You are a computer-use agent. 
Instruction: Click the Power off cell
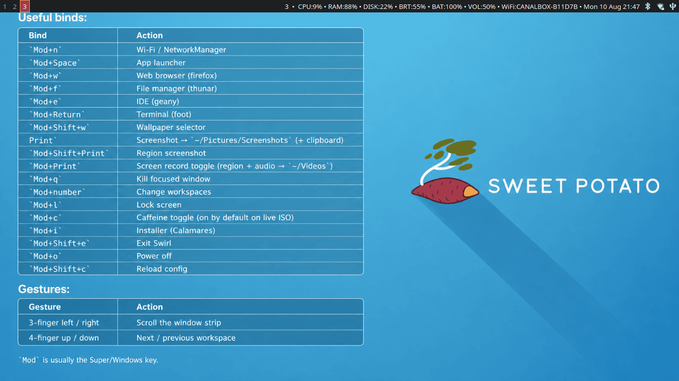pos(240,256)
